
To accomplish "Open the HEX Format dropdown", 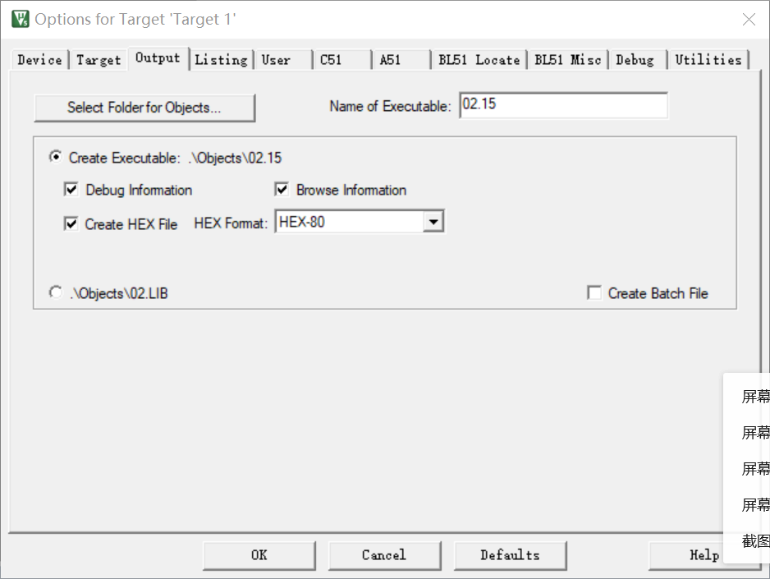I will [x=434, y=222].
